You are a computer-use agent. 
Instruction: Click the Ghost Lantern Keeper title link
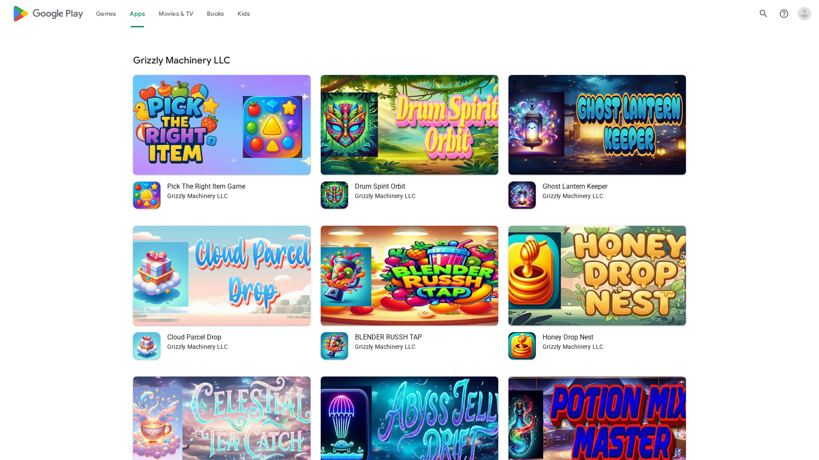[x=575, y=187]
